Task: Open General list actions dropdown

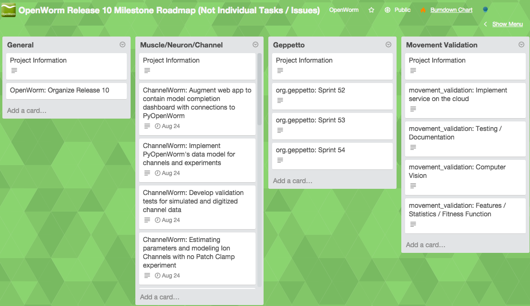Action: [x=123, y=45]
